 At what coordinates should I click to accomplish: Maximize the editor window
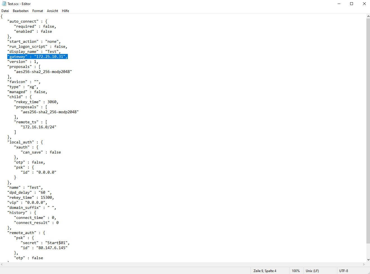coord(352,4)
